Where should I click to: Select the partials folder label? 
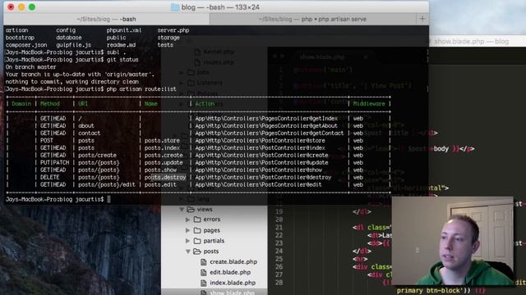(x=214, y=241)
